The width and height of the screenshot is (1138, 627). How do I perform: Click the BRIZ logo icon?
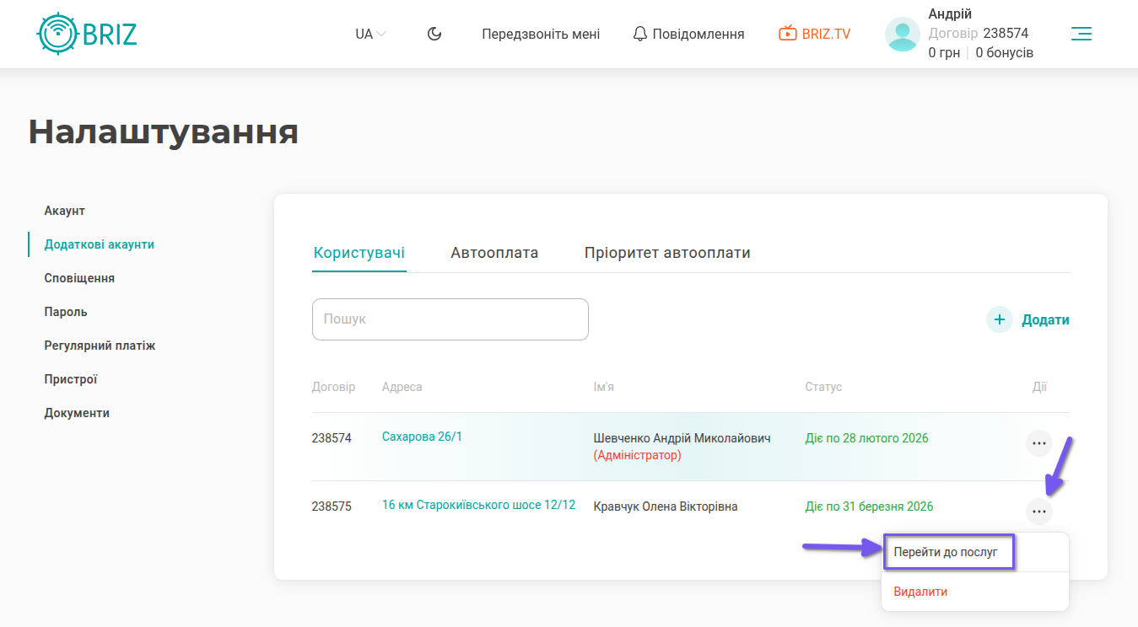click(57, 34)
